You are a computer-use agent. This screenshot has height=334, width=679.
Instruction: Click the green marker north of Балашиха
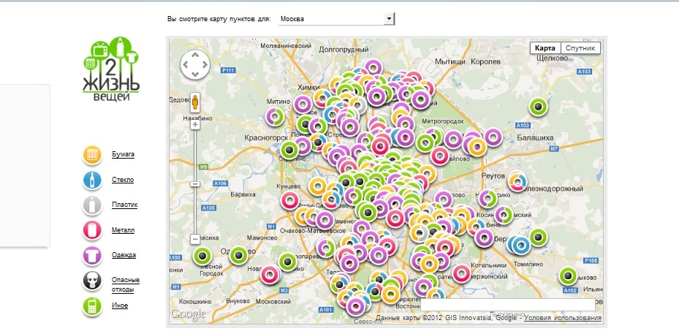pyautogui.click(x=539, y=107)
